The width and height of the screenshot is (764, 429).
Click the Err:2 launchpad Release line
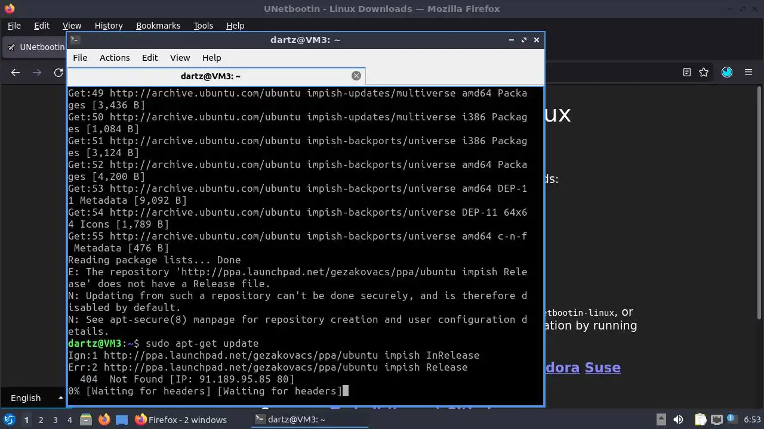(267, 367)
